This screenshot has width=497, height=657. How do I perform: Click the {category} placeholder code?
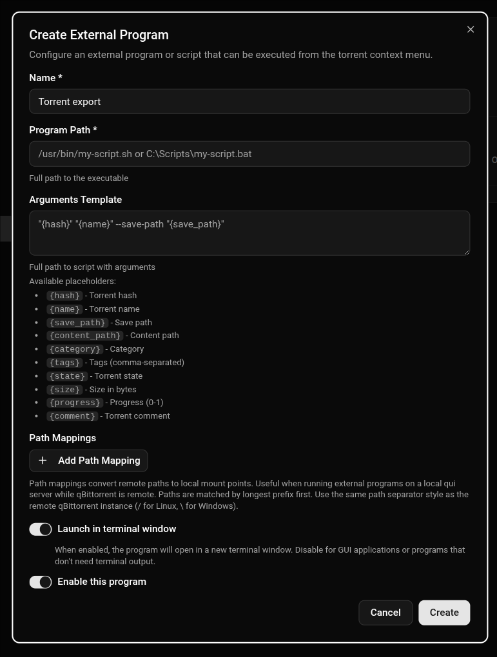click(x=75, y=349)
